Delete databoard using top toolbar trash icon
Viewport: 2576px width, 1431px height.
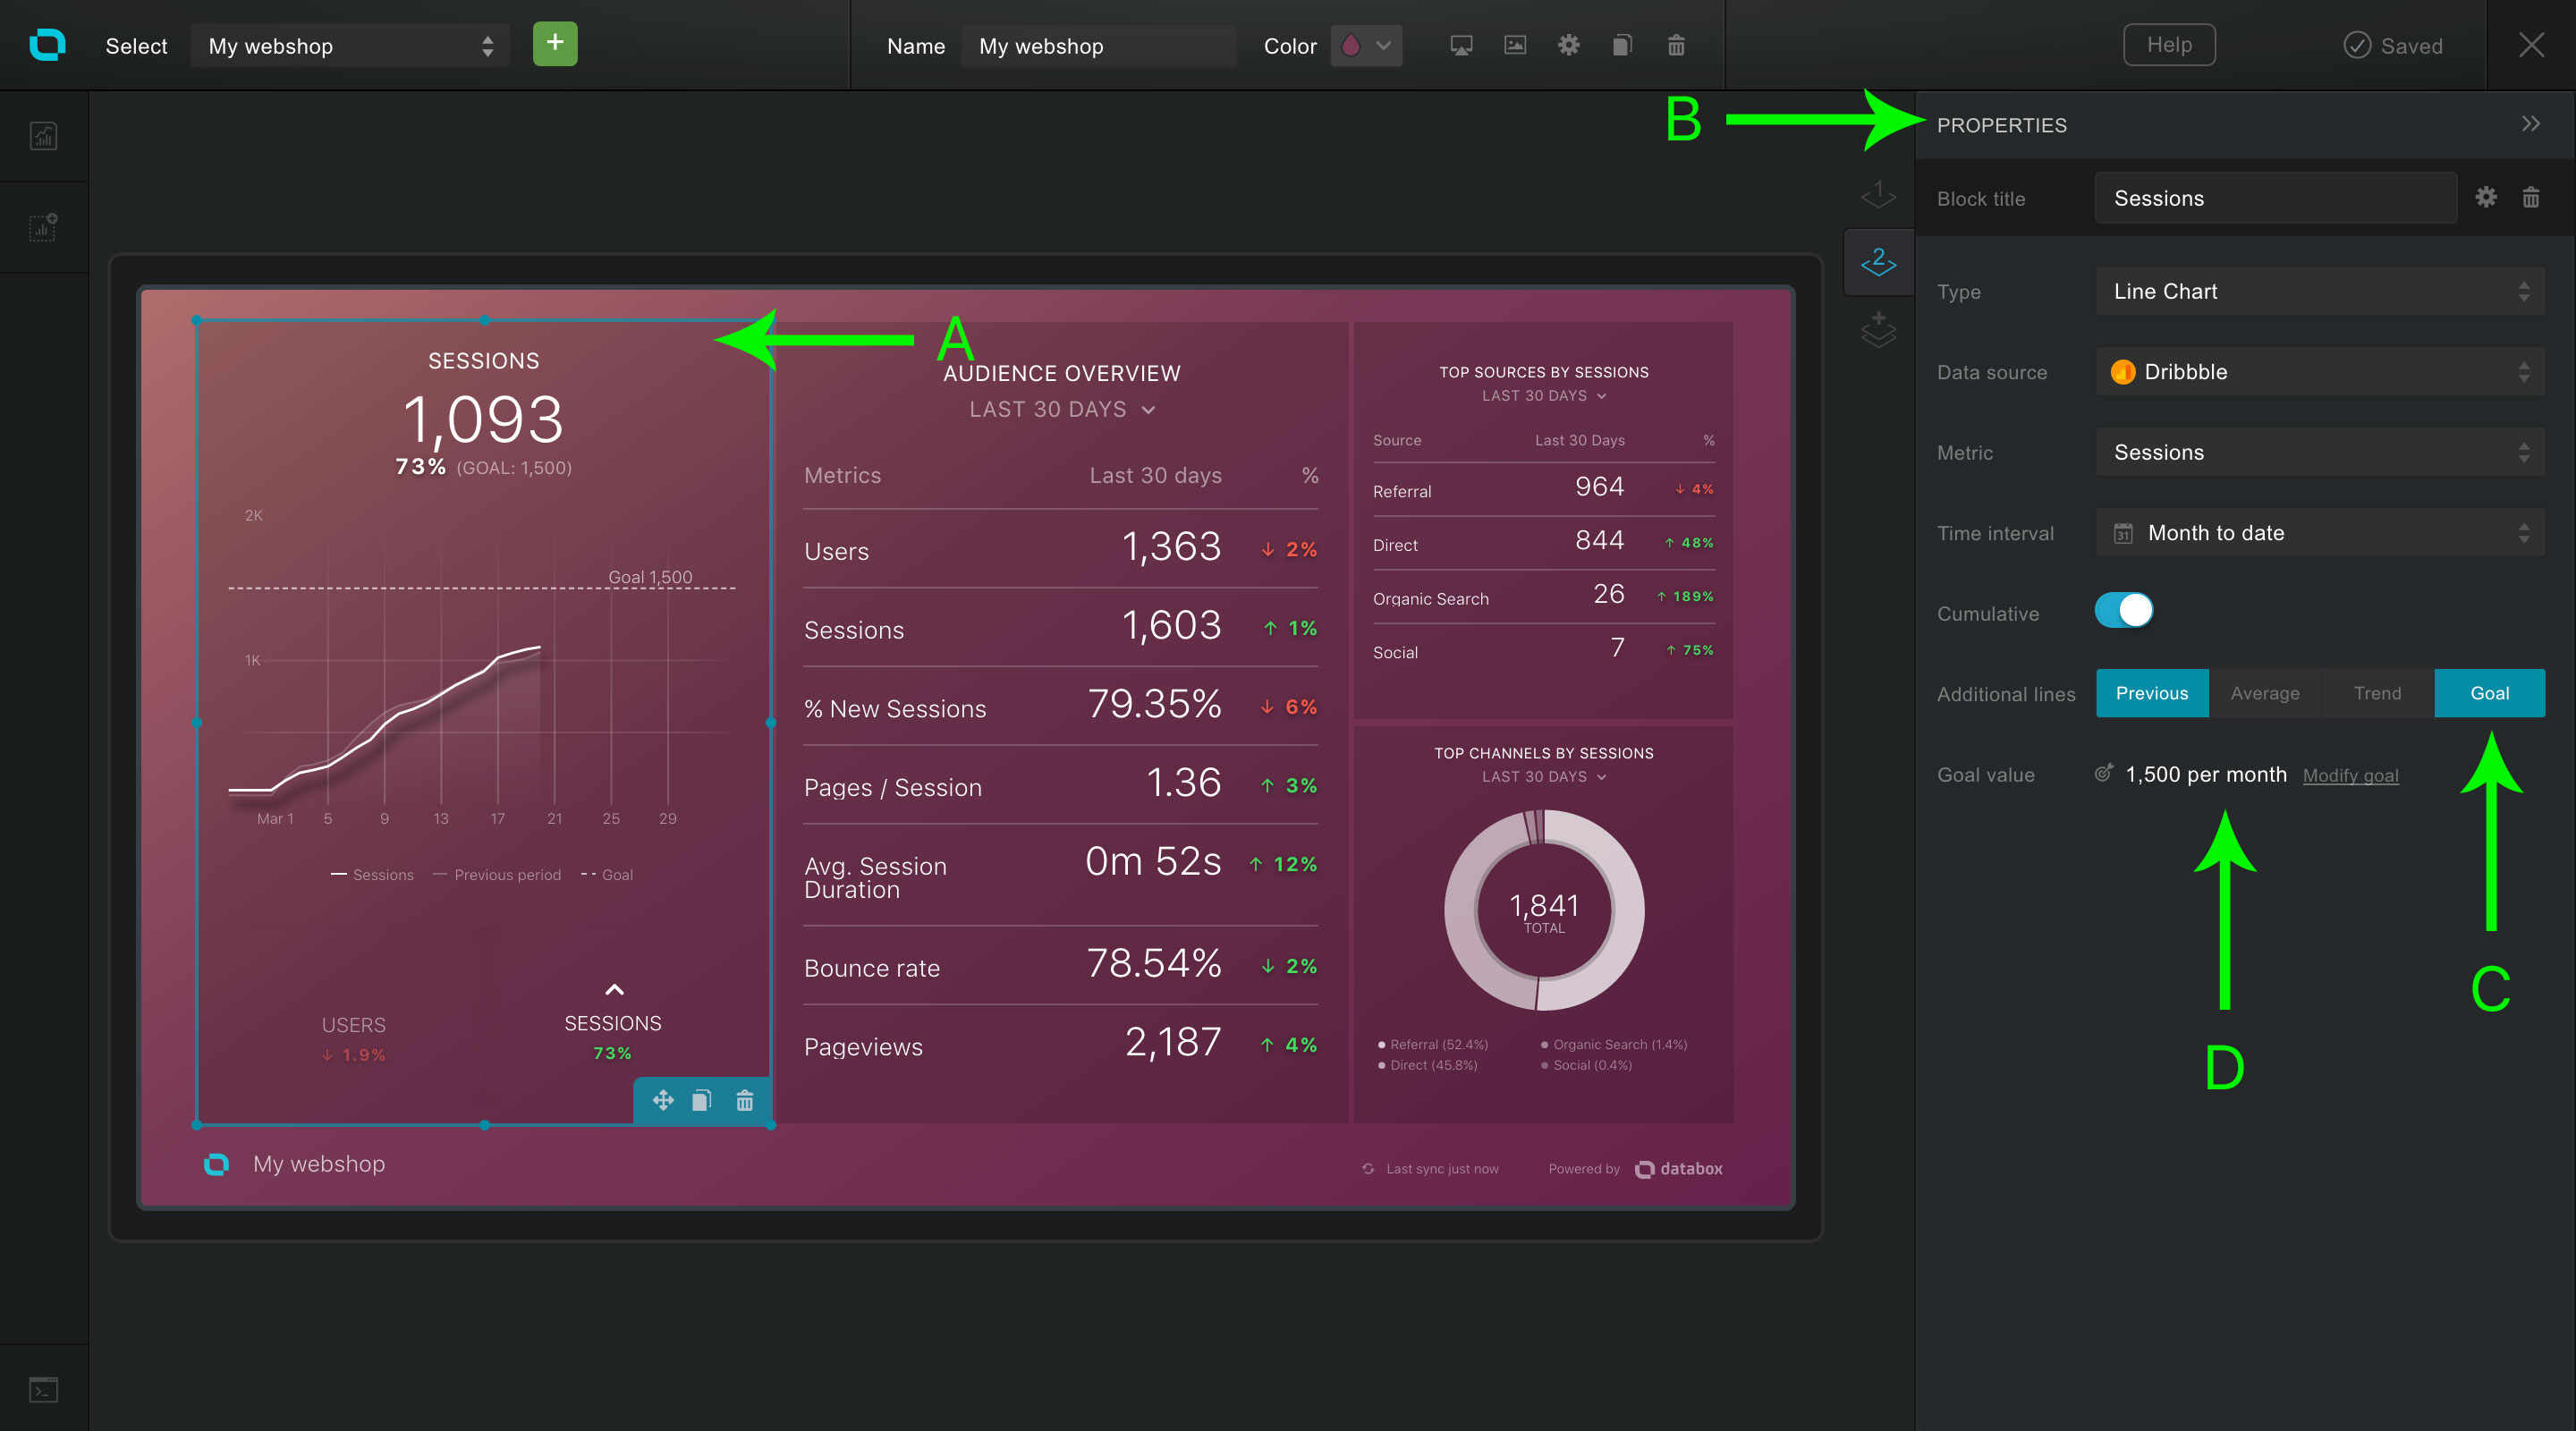click(1676, 46)
